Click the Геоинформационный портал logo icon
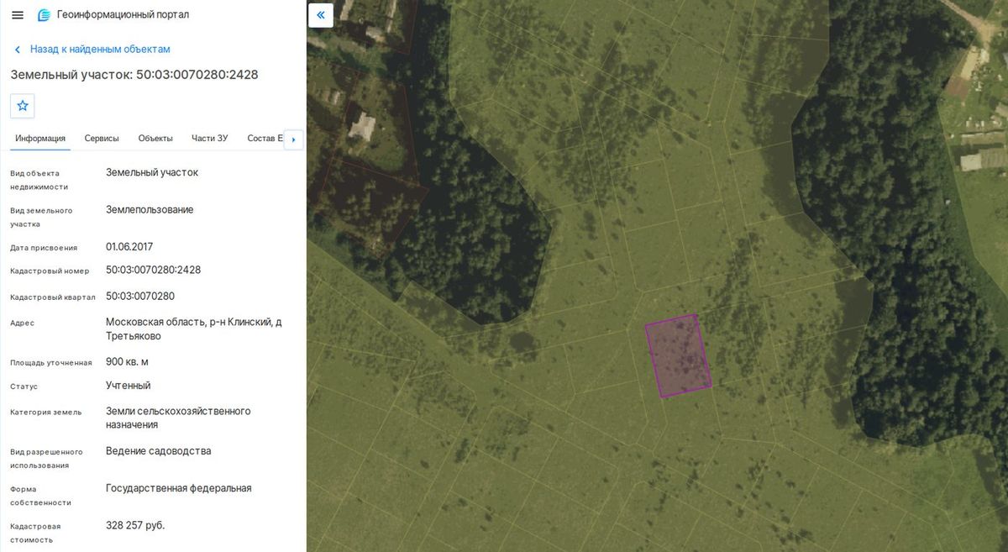Screen dimensions: 1008x552 click(x=45, y=15)
